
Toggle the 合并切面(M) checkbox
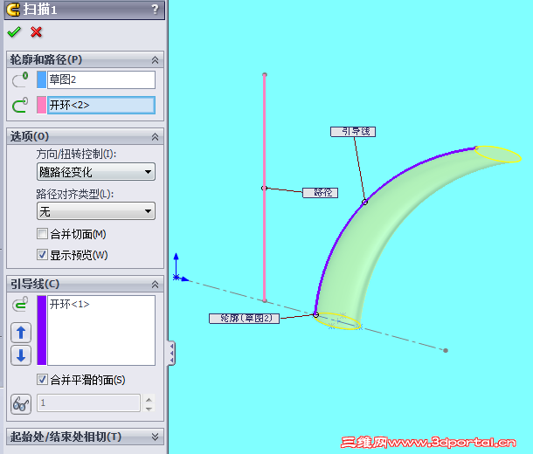[42, 234]
